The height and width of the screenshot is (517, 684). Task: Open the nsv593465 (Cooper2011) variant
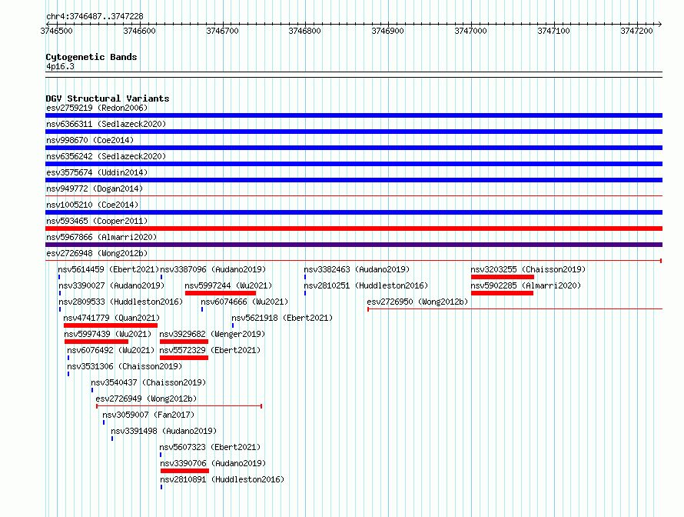pos(97,221)
